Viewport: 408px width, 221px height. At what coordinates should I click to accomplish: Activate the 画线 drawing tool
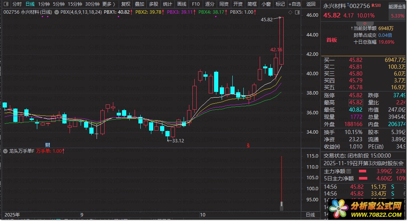[x=182, y=4]
